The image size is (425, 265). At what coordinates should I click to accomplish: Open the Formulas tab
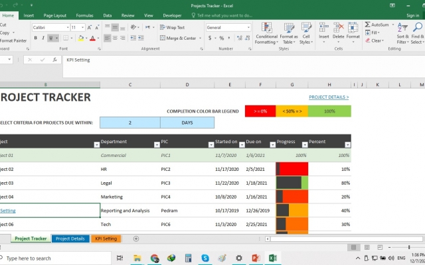tap(84, 15)
